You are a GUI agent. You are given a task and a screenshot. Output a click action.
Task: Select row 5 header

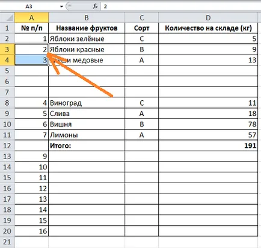[7, 71]
